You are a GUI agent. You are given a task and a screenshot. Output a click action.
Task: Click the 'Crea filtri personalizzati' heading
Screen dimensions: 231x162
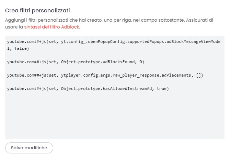coord(37,11)
